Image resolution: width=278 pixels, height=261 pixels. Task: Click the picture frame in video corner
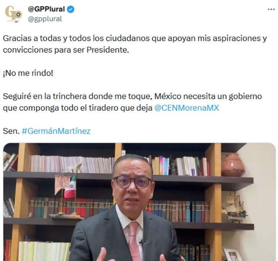[x=233, y=255]
